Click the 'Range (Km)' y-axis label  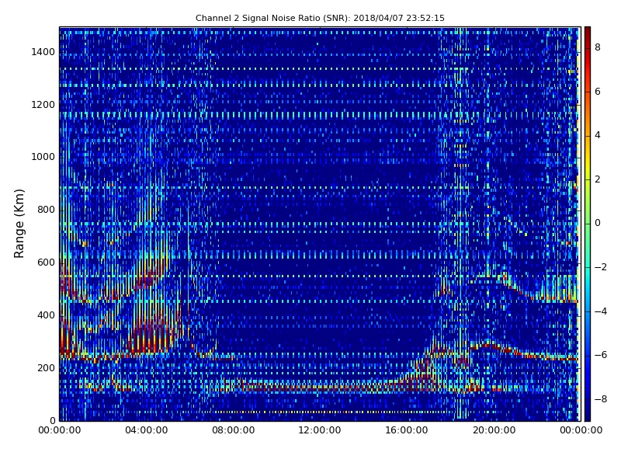pos(19,224)
